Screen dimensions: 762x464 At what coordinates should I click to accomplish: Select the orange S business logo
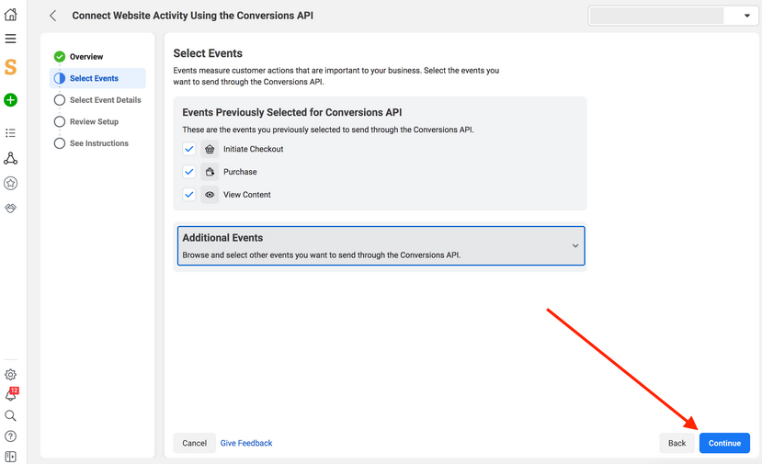coord(11,67)
